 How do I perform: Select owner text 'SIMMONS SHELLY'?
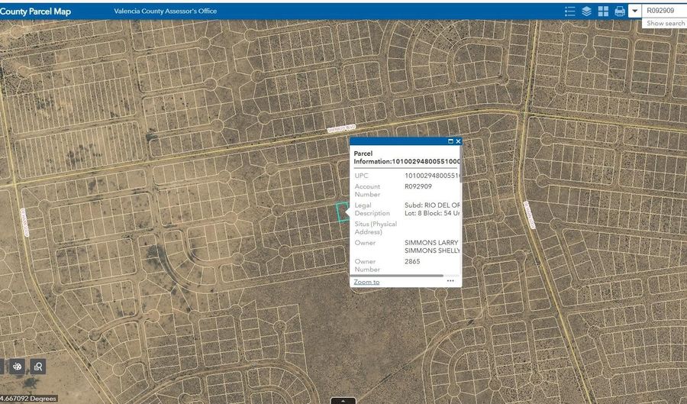(x=432, y=250)
